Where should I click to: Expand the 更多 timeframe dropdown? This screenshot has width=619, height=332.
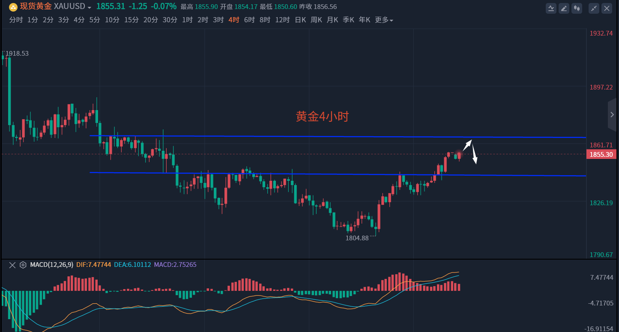[384, 20]
